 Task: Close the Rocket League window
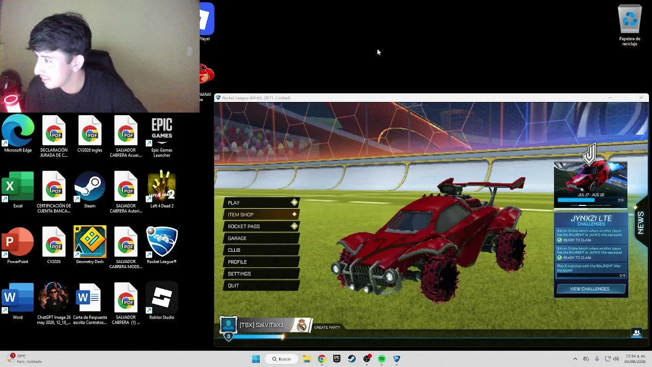click(x=641, y=97)
